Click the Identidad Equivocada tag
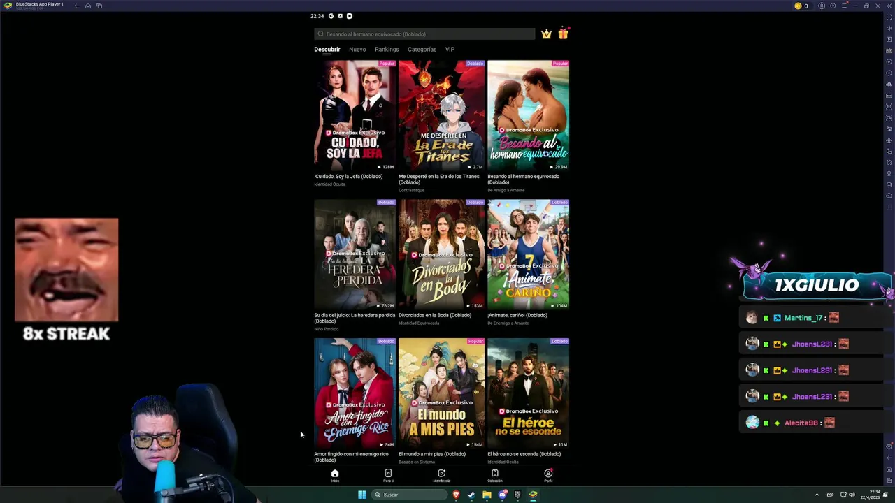The width and height of the screenshot is (895, 503). click(x=419, y=323)
